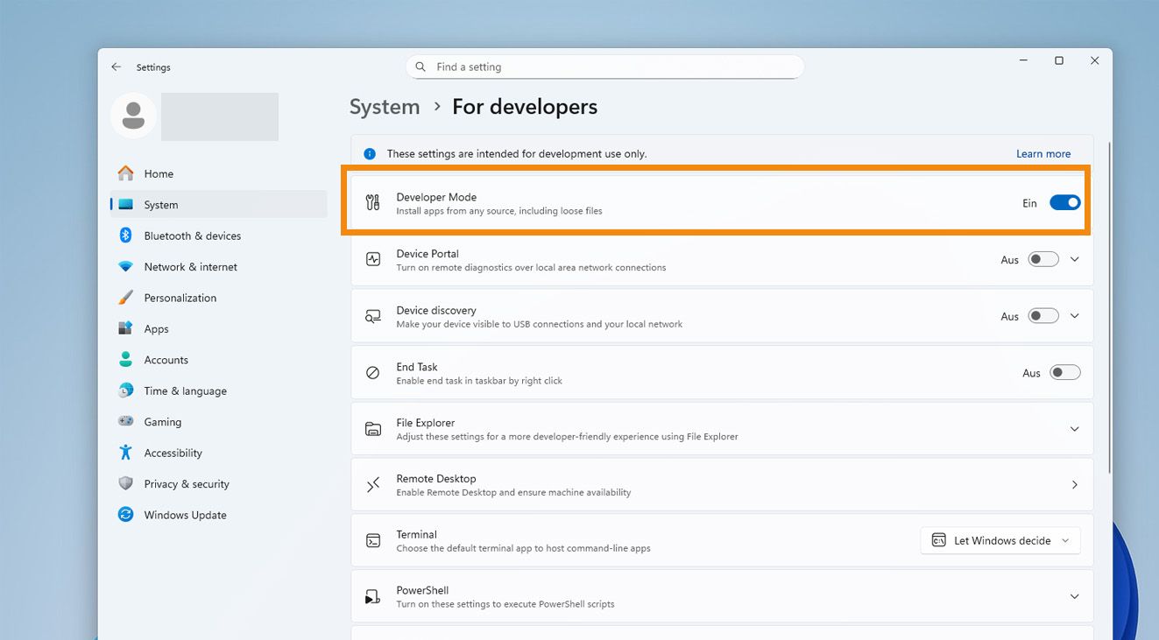
Task: Turn off the Developer Mode toggle
Action: (1065, 203)
